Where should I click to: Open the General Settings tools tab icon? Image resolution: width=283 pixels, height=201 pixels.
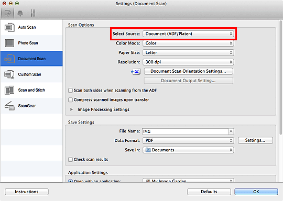pyautogui.click(x=33, y=13)
